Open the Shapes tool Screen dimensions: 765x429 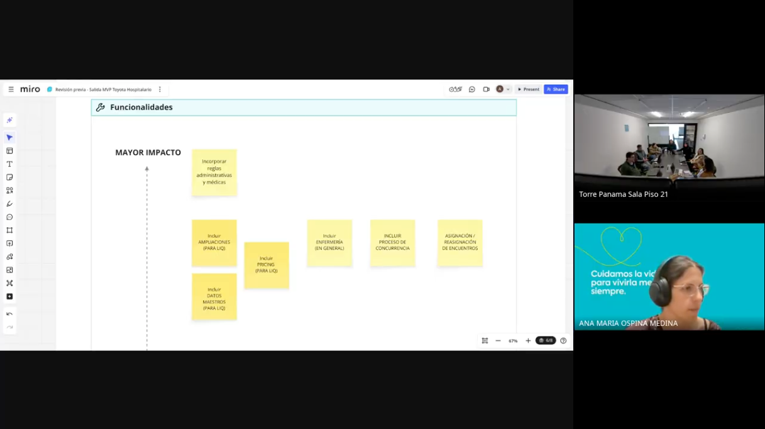tap(9, 191)
